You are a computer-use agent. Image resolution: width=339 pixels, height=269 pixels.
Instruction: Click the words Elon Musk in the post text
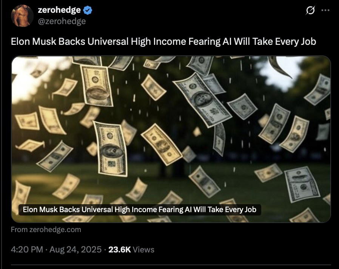[x=34, y=41]
